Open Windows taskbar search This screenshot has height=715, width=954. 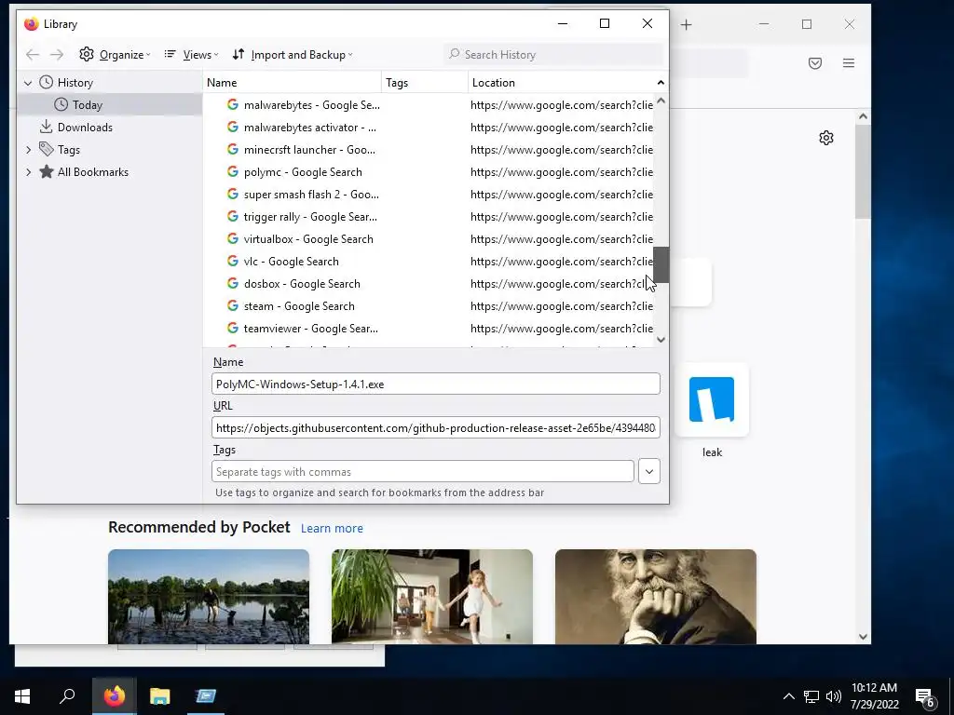click(x=67, y=696)
